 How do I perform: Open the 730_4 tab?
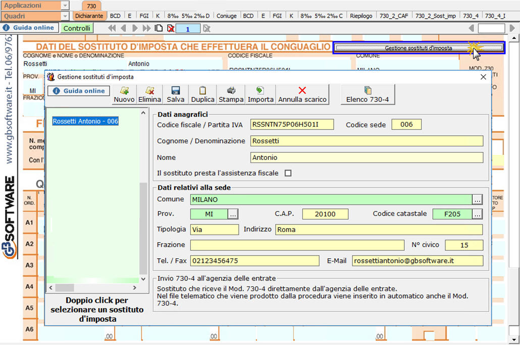471,16
